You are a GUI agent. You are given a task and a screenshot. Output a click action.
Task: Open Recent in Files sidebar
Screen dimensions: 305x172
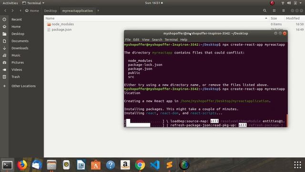pos(17,19)
